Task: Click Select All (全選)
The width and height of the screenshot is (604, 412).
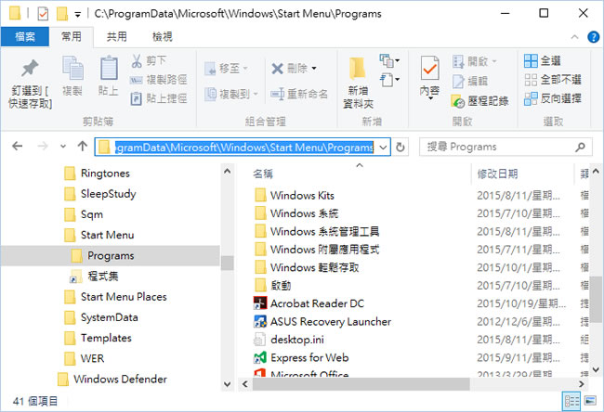Action: coord(543,61)
